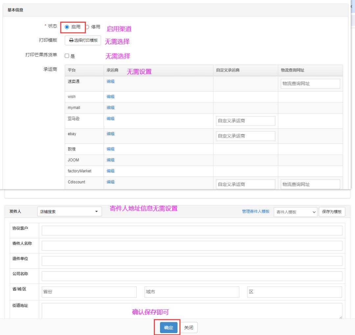Click 编辑 for the JOOM platform
355x335 pixels.
[111, 160]
